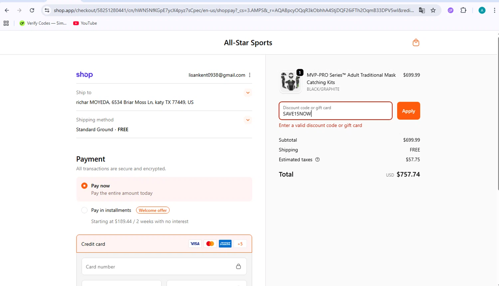Open the Extensions puzzle icon
499x286 pixels.
click(x=463, y=10)
